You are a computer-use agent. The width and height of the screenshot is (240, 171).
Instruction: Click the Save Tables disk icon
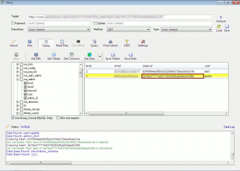click(112, 55)
